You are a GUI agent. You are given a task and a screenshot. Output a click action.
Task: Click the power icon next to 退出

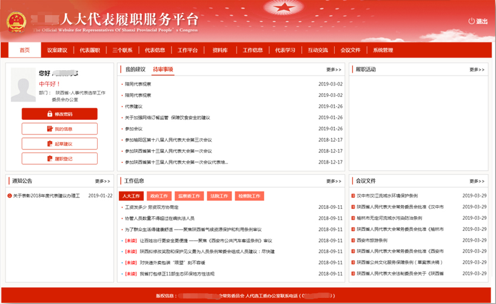[x=471, y=21]
